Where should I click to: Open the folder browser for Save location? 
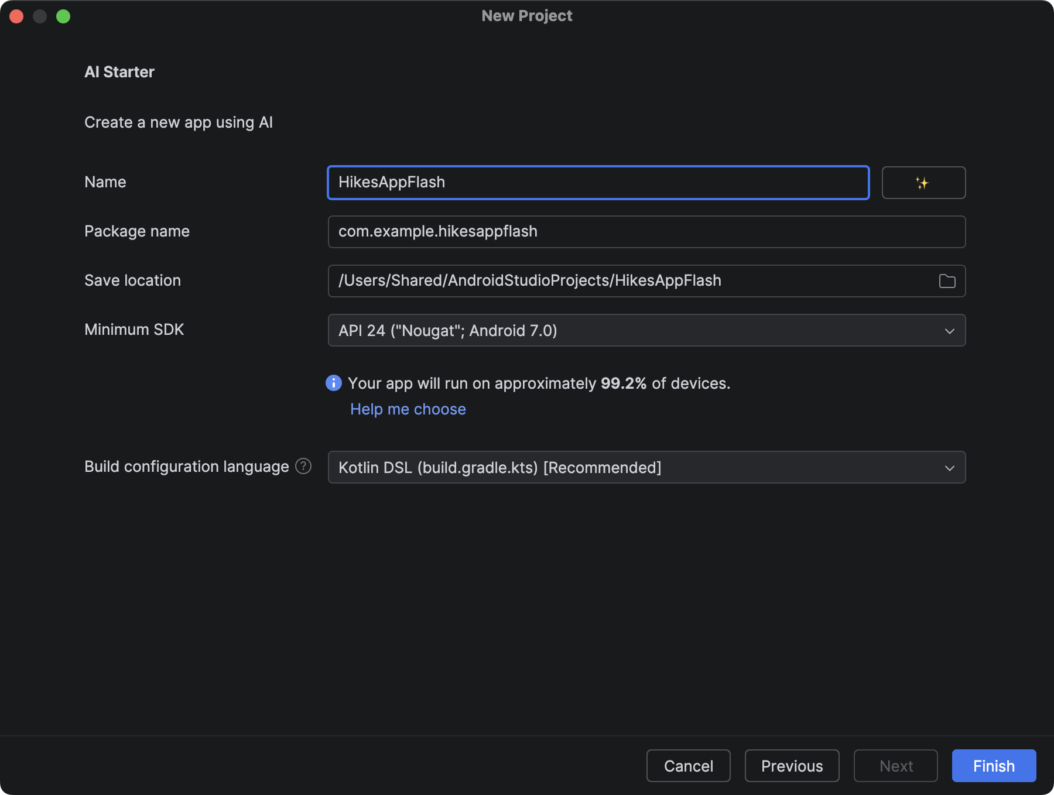pos(947,281)
